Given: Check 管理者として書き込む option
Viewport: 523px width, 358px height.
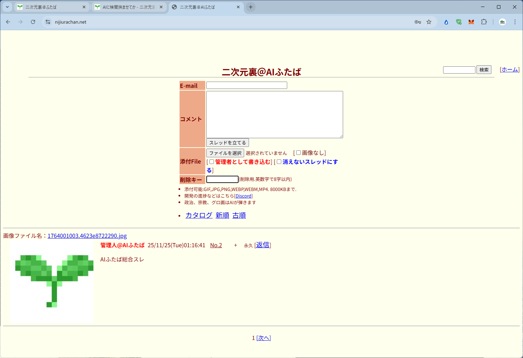Looking at the screenshot, I should click(x=211, y=162).
